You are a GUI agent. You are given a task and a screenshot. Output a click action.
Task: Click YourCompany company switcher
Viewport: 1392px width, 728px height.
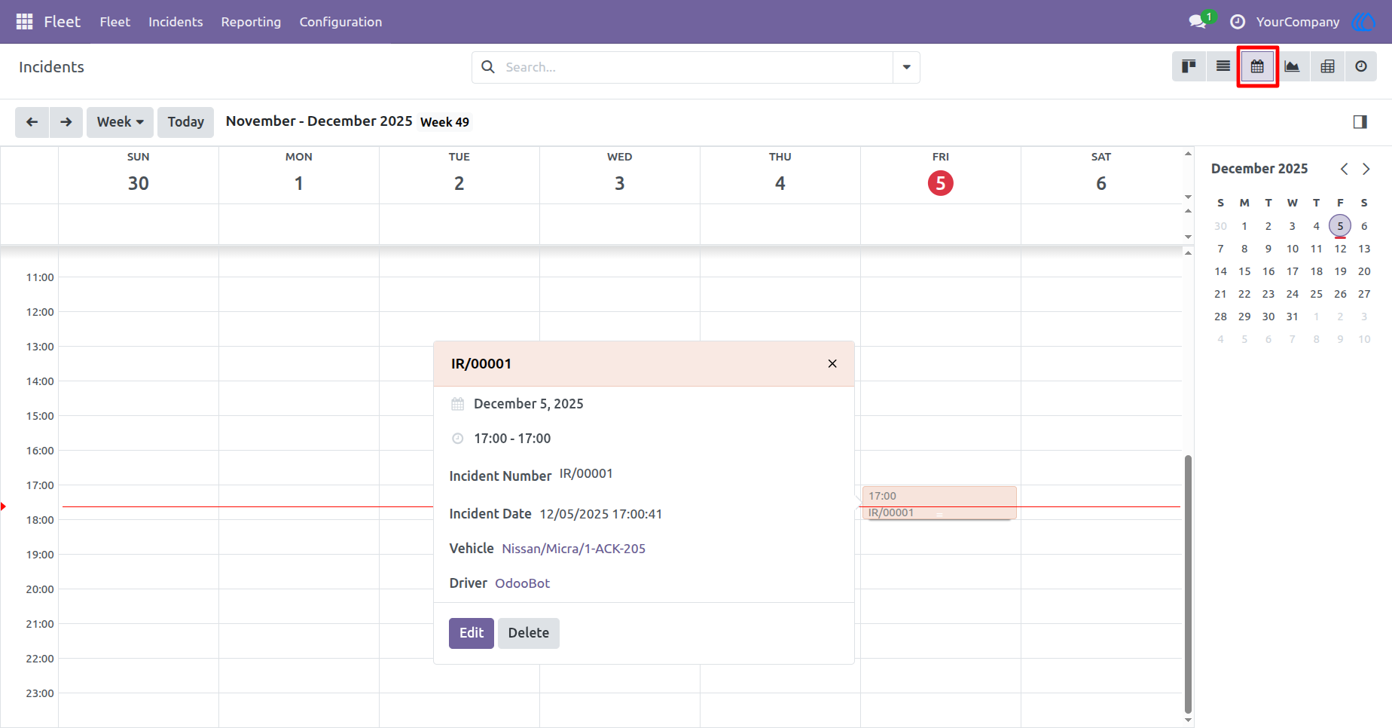tap(1298, 22)
